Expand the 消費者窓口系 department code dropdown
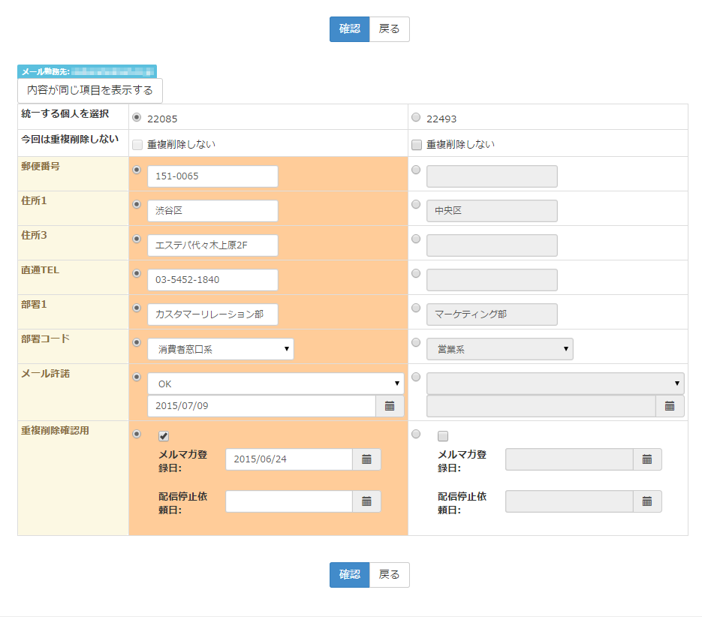This screenshot has width=702, height=617. 220,349
